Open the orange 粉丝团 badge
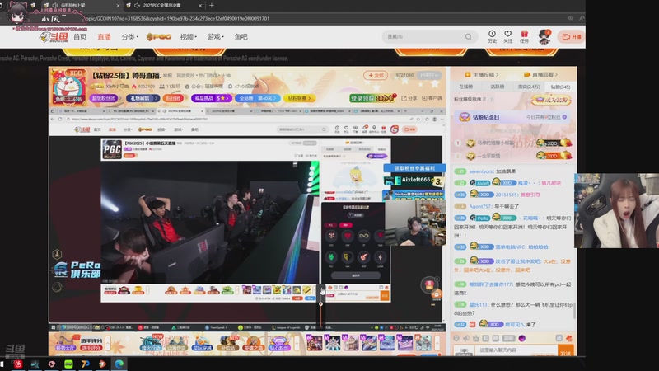The width and height of the screenshot is (659, 371). 174,98
